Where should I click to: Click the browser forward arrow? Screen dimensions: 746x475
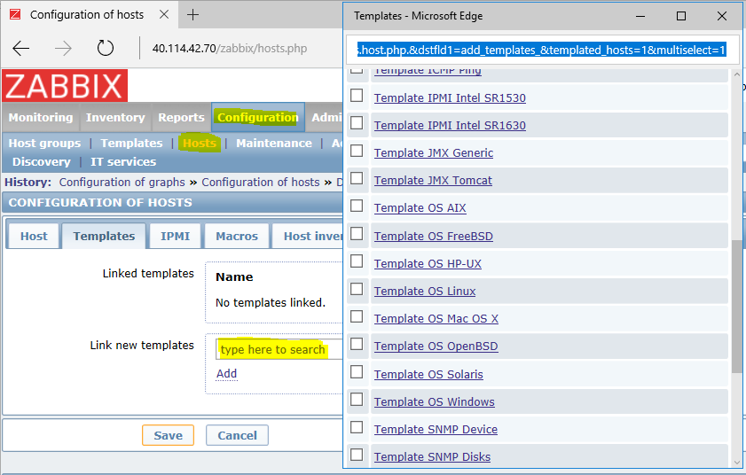pyautogui.click(x=63, y=48)
